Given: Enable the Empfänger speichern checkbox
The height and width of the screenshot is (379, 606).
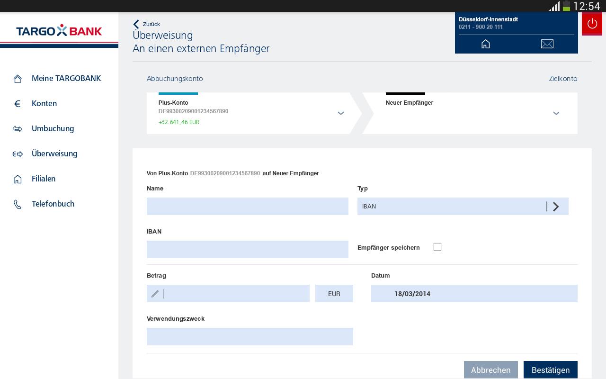Looking at the screenshot, I should pos(437,247).
